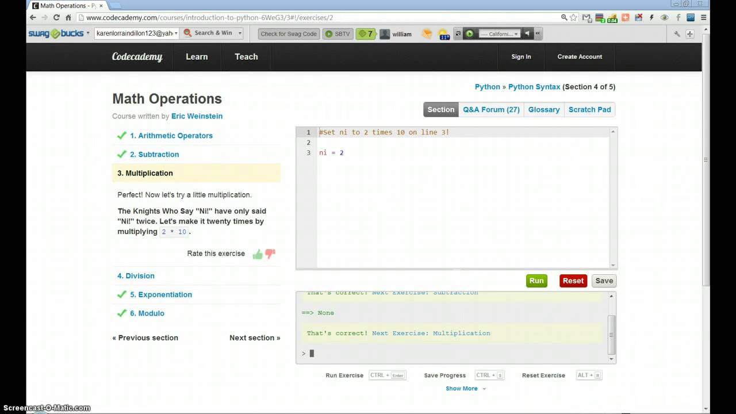This screenshot has width=736, height=414.
Task: Bookmark this page with the star icon
Action: (573, 18)
